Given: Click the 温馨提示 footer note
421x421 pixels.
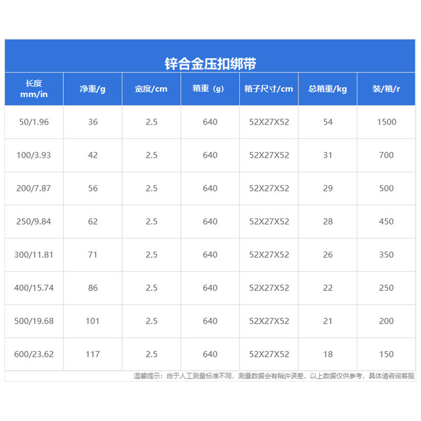Looking at the screenshot, I should pos(274,376).
